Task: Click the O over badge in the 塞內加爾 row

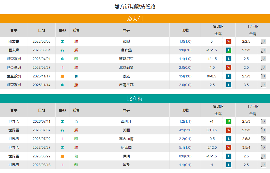Action: click(263, 139)
